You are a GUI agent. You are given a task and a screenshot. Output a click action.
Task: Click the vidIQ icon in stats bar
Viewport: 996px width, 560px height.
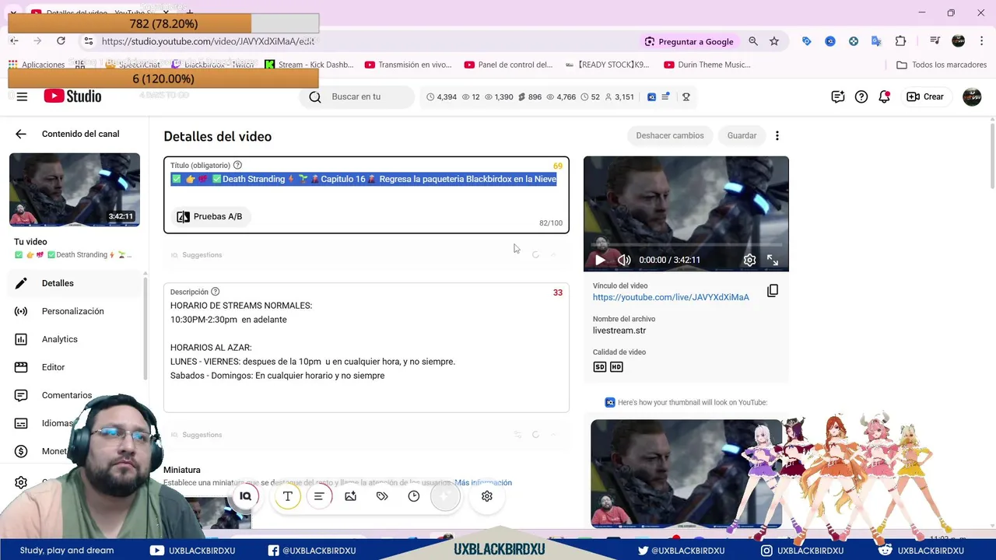click(652, 97)
